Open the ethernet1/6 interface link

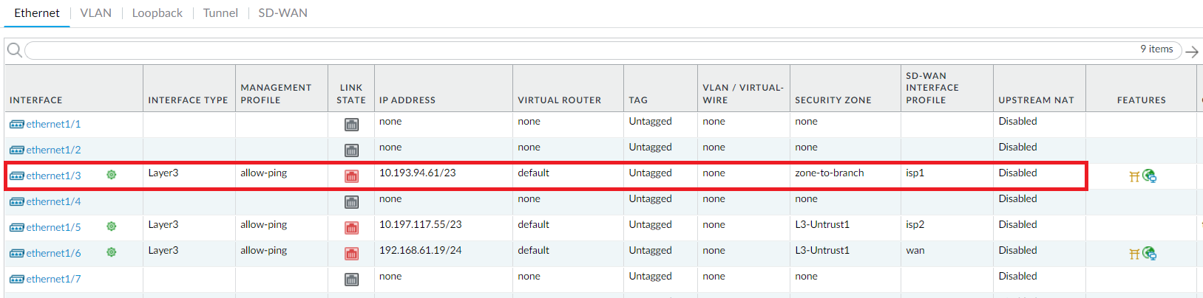point(53,253)
